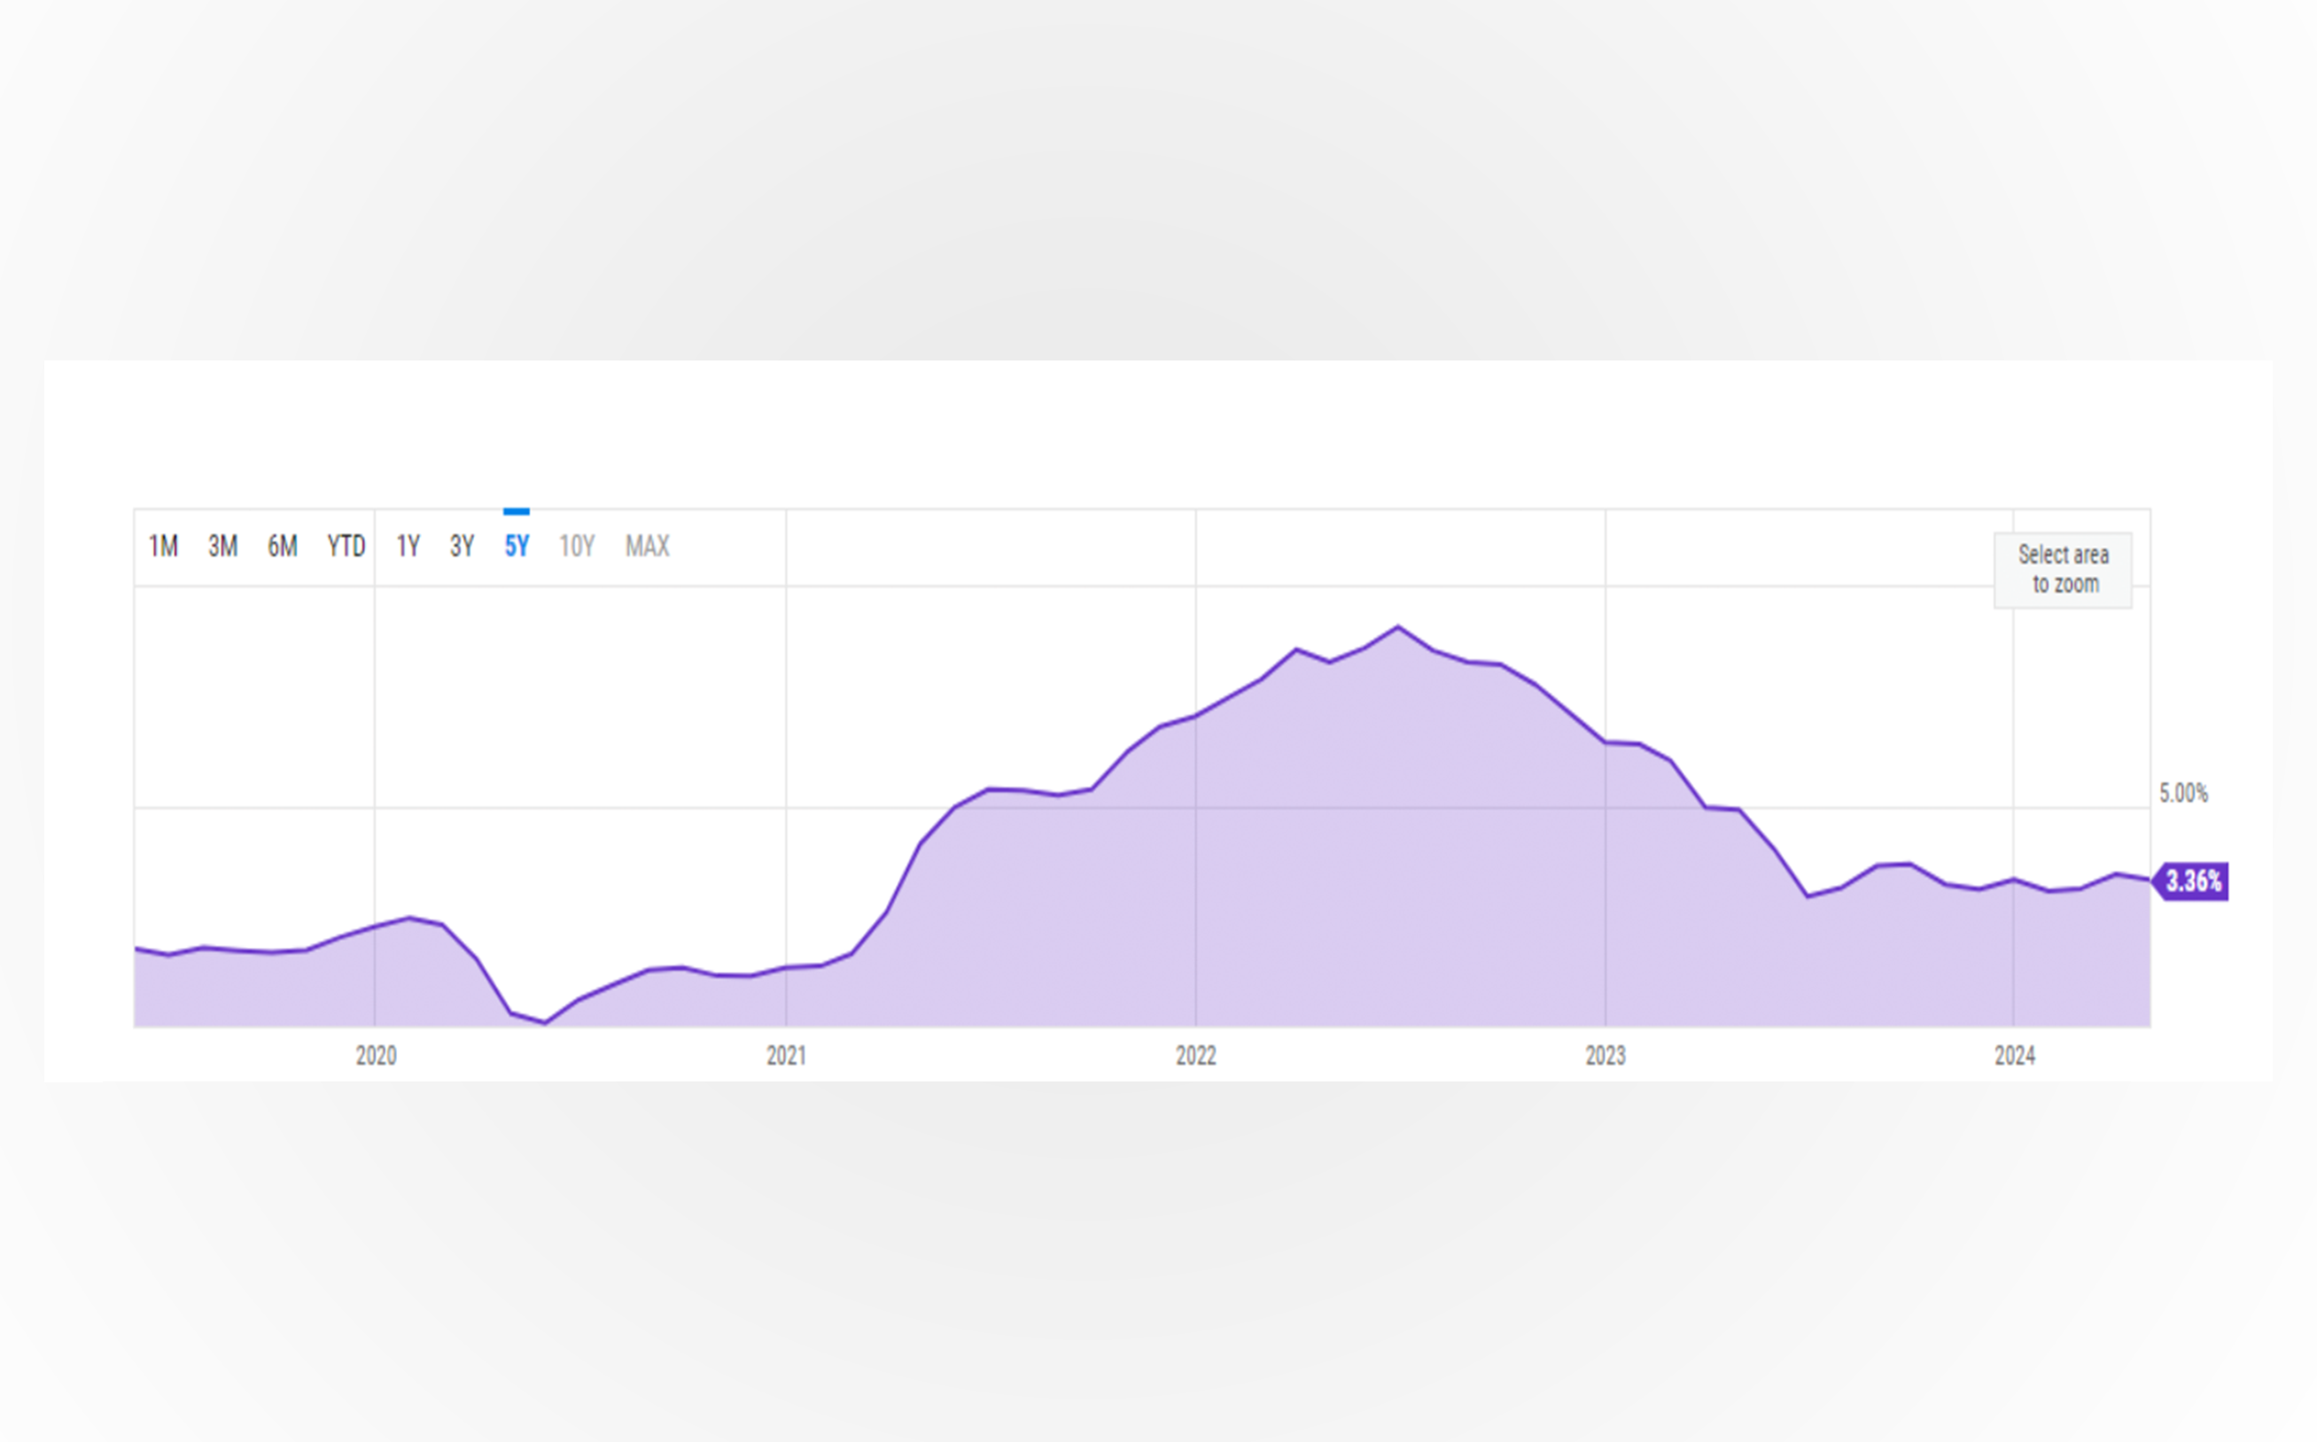This screenshot has height=1442, width=2317.
Task: Select the 1M time range
Action: pyautogui.click(x=163, y=547)
